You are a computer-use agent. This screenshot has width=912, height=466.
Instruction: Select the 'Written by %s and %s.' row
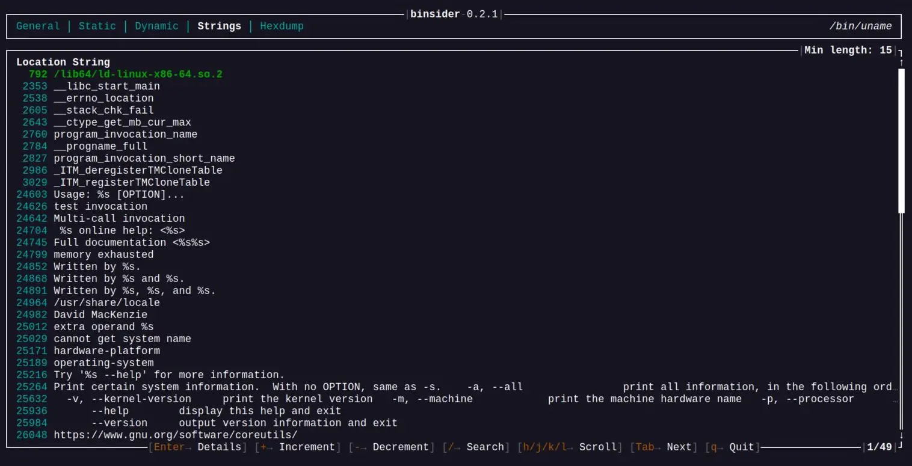pyautogui.click(x=455, y=279)
